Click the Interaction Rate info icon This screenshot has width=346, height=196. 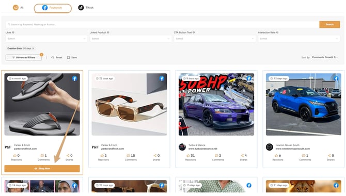(x=277, y=32)
